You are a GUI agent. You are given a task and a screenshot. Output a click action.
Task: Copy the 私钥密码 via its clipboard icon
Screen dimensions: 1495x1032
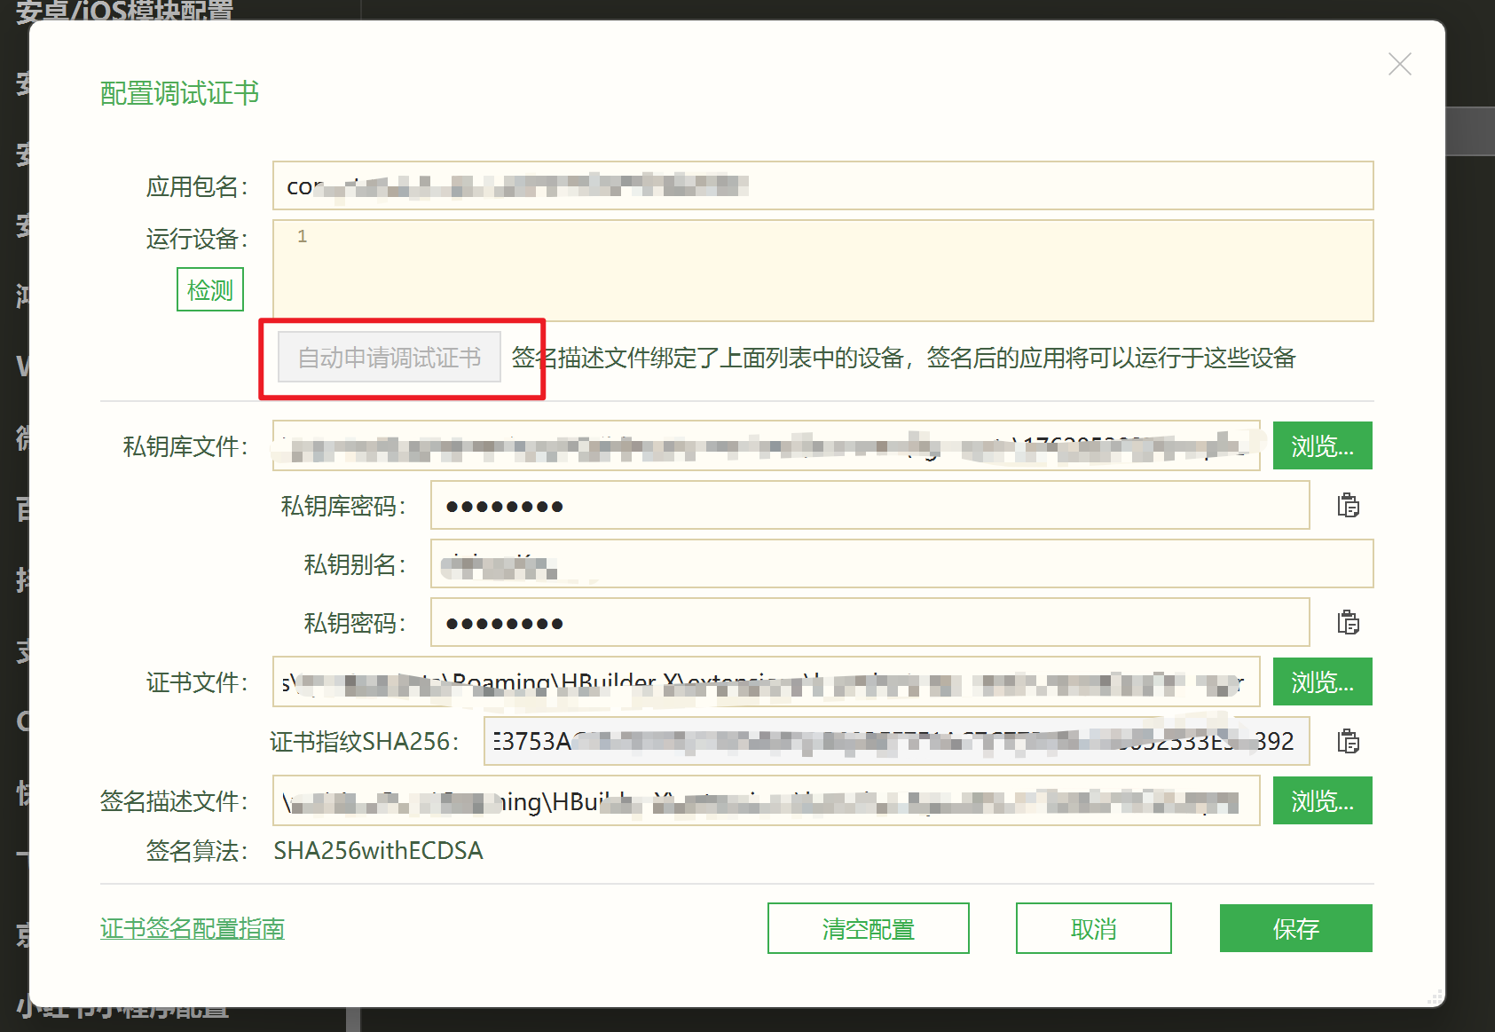[1348, 622]
